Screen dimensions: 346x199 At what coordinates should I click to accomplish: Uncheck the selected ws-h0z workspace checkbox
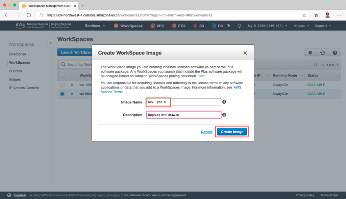tap(62, 94)
